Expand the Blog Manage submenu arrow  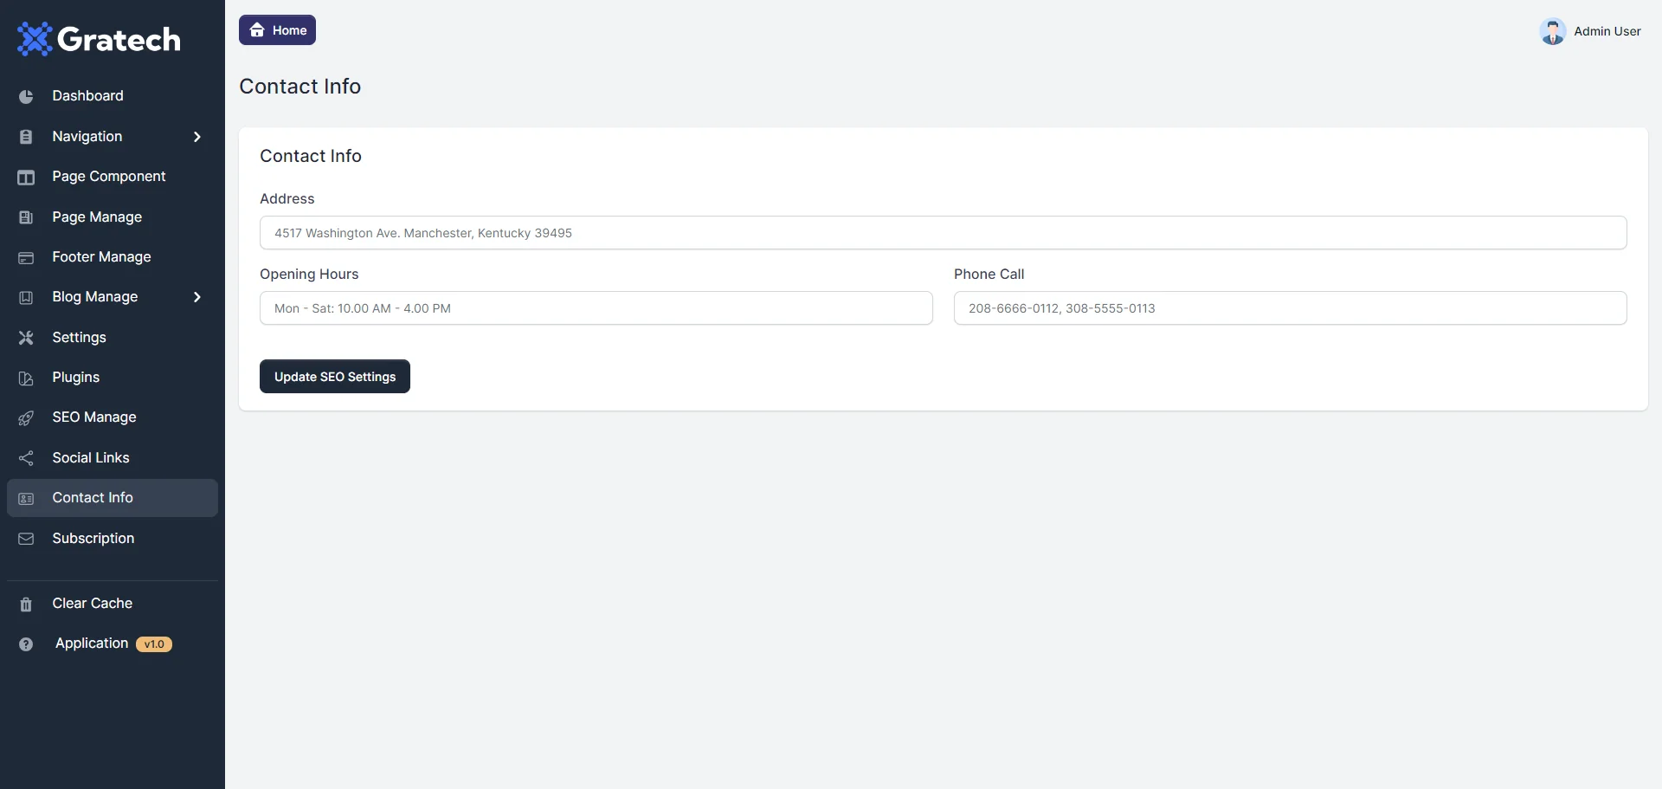tap(197, 297)
